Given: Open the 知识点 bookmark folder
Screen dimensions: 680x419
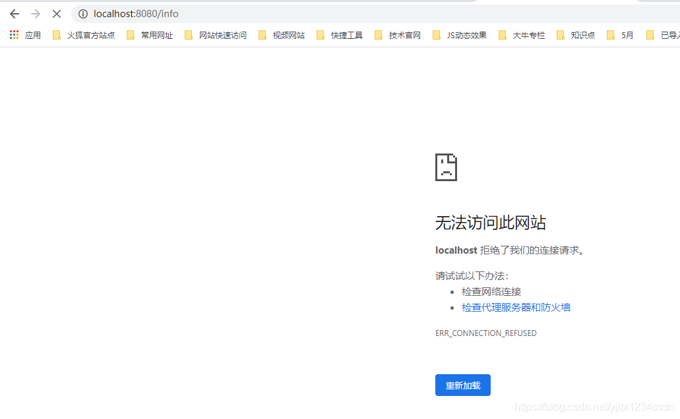Looking at the screenshot, I should click(x=576, y=35).
